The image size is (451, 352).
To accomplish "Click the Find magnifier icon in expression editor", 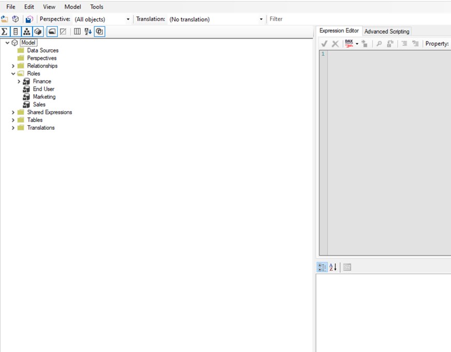I will coord(379,44).
